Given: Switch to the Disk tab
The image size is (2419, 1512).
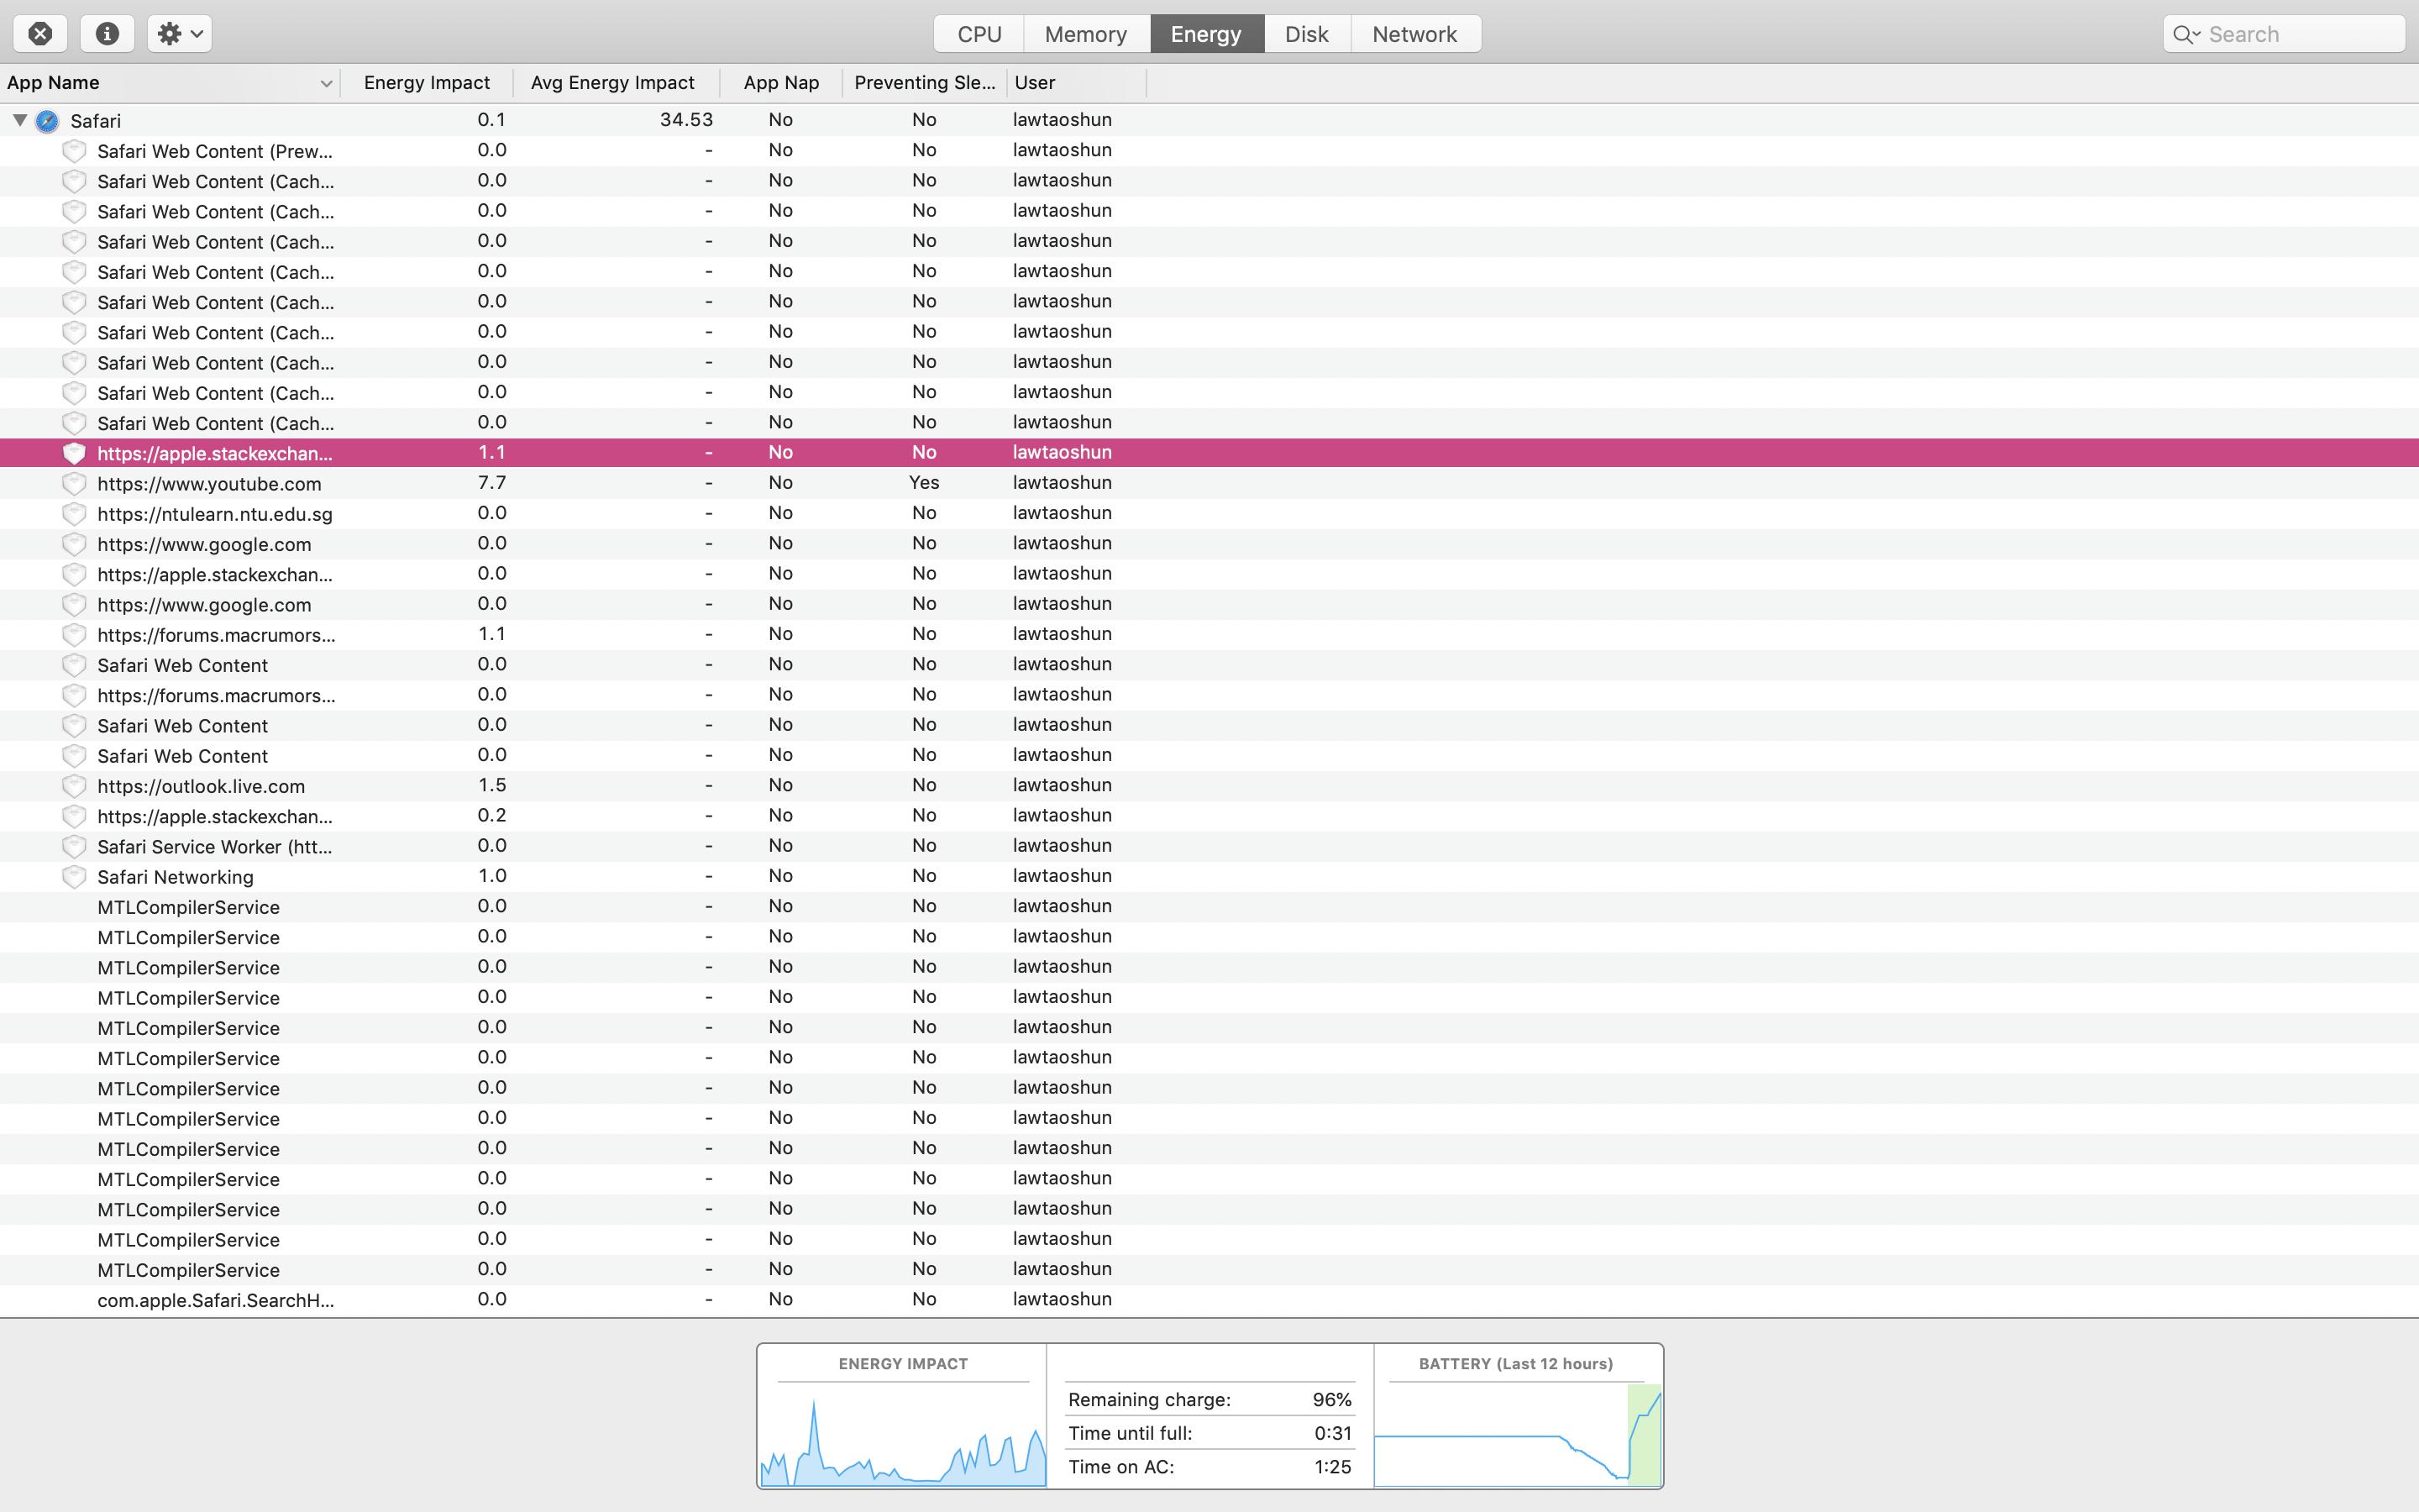Looking at the screenshot, I should tap(1306, 34).
